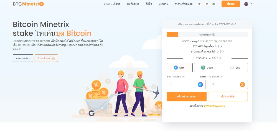Viewport: 277px width, 131px height.
Task: Click Ethereum icon in pay amount field
Action: coord(200,85)
